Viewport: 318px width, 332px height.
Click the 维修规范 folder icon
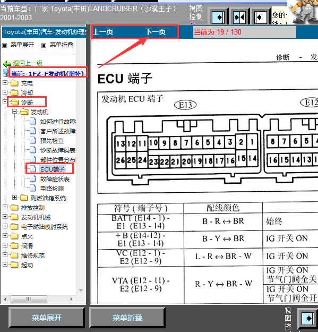tap(14, 255)
